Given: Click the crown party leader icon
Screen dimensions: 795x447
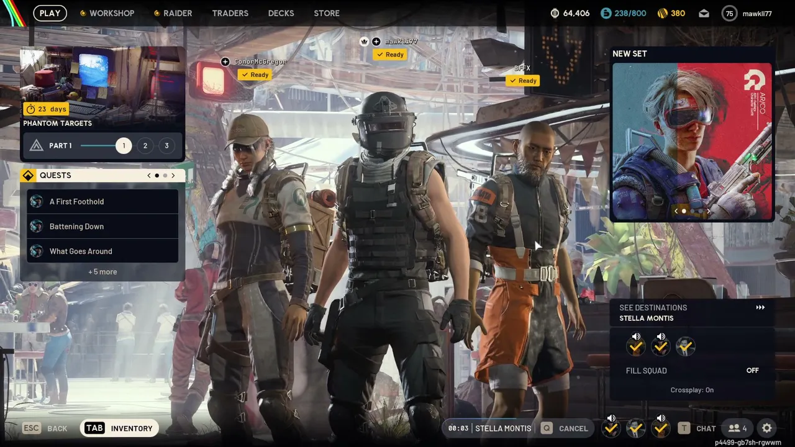Looking at the screenshot, I should click(x=365, y=42).
